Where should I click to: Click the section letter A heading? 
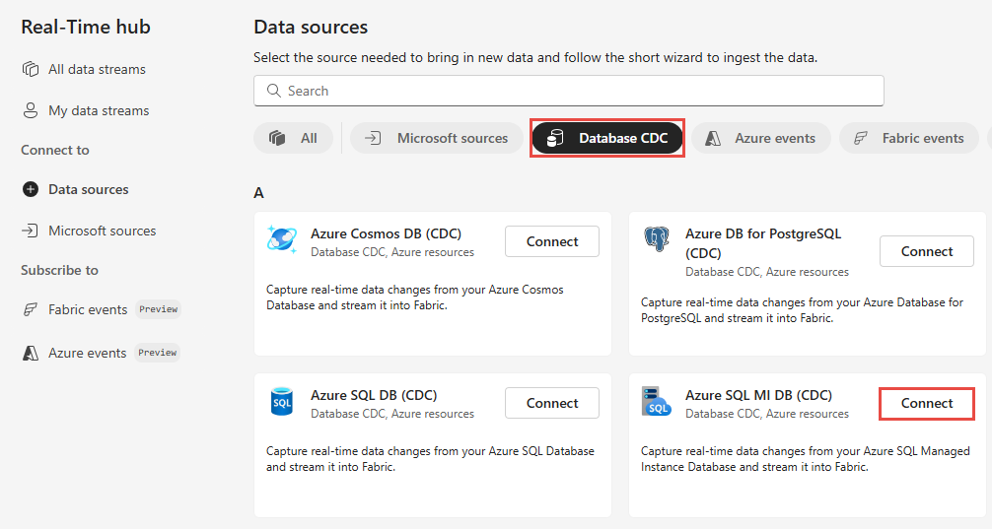pyautogui.click(x=258, y=193)
